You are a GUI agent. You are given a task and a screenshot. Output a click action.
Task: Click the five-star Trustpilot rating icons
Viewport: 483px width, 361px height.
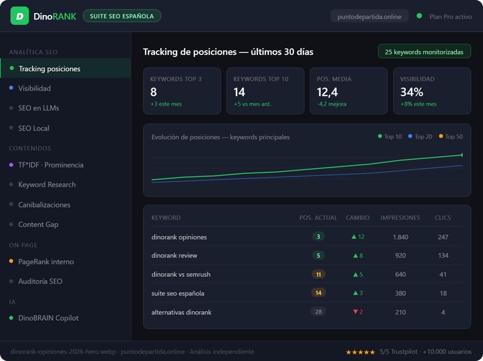click(x=360, y=352)
